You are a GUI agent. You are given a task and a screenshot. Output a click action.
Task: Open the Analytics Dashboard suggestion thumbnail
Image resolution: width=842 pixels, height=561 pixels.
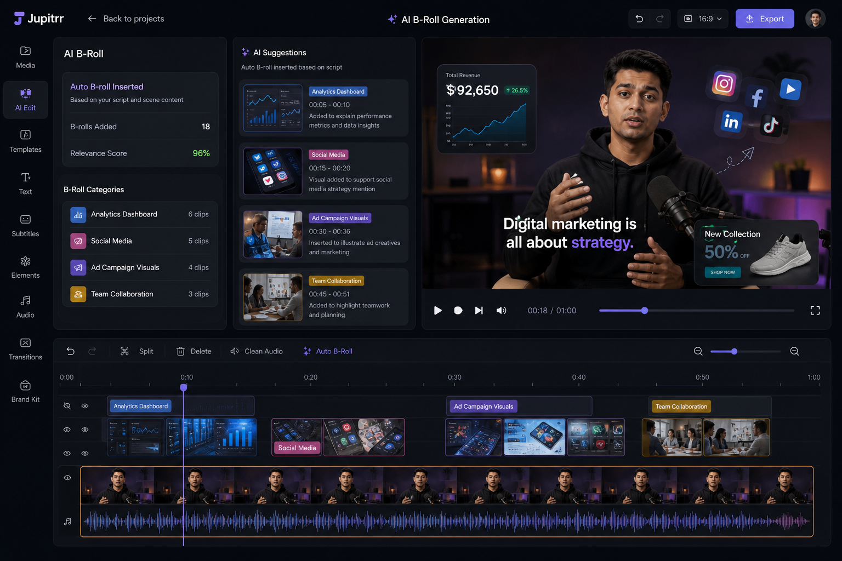273,108
